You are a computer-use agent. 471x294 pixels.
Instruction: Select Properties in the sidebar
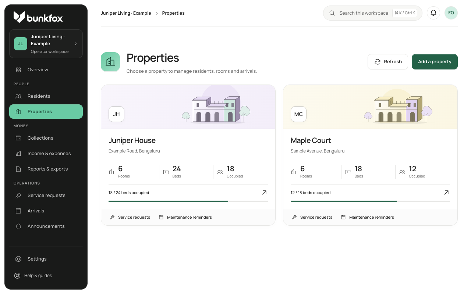(x=46, y=112)
